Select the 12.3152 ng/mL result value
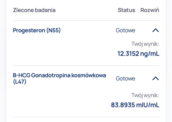Image resolution: width=172 pixels, height=122 pixels. click(x=138, y=54)
